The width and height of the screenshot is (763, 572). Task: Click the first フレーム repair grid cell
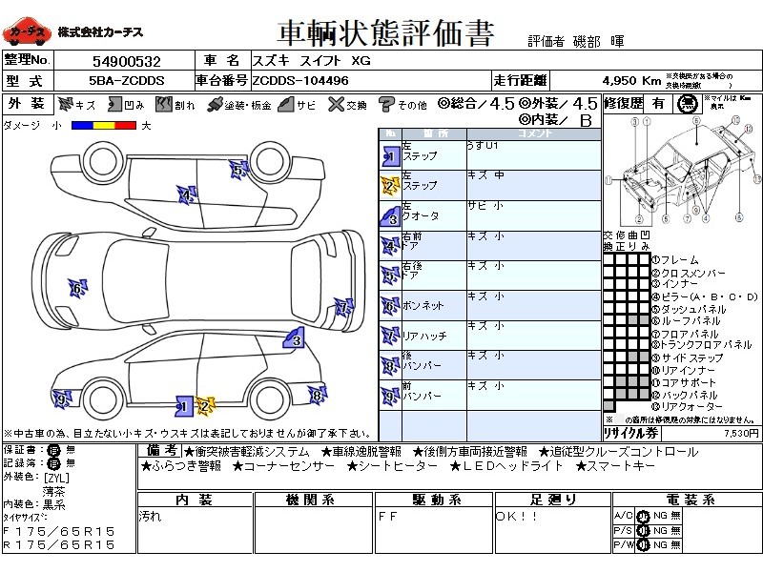point(608,259)
